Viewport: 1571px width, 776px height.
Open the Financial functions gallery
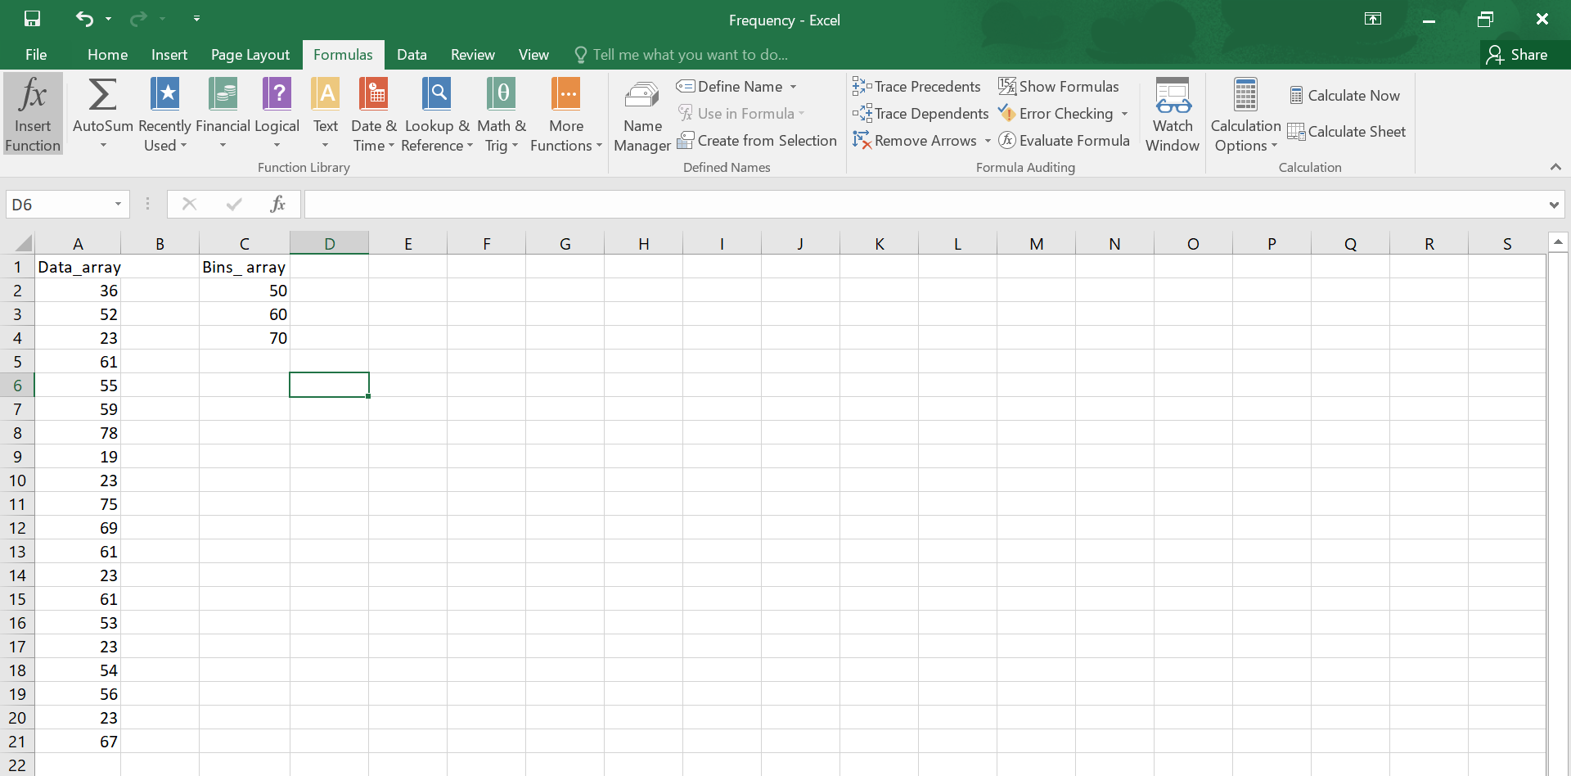[222, 115]
